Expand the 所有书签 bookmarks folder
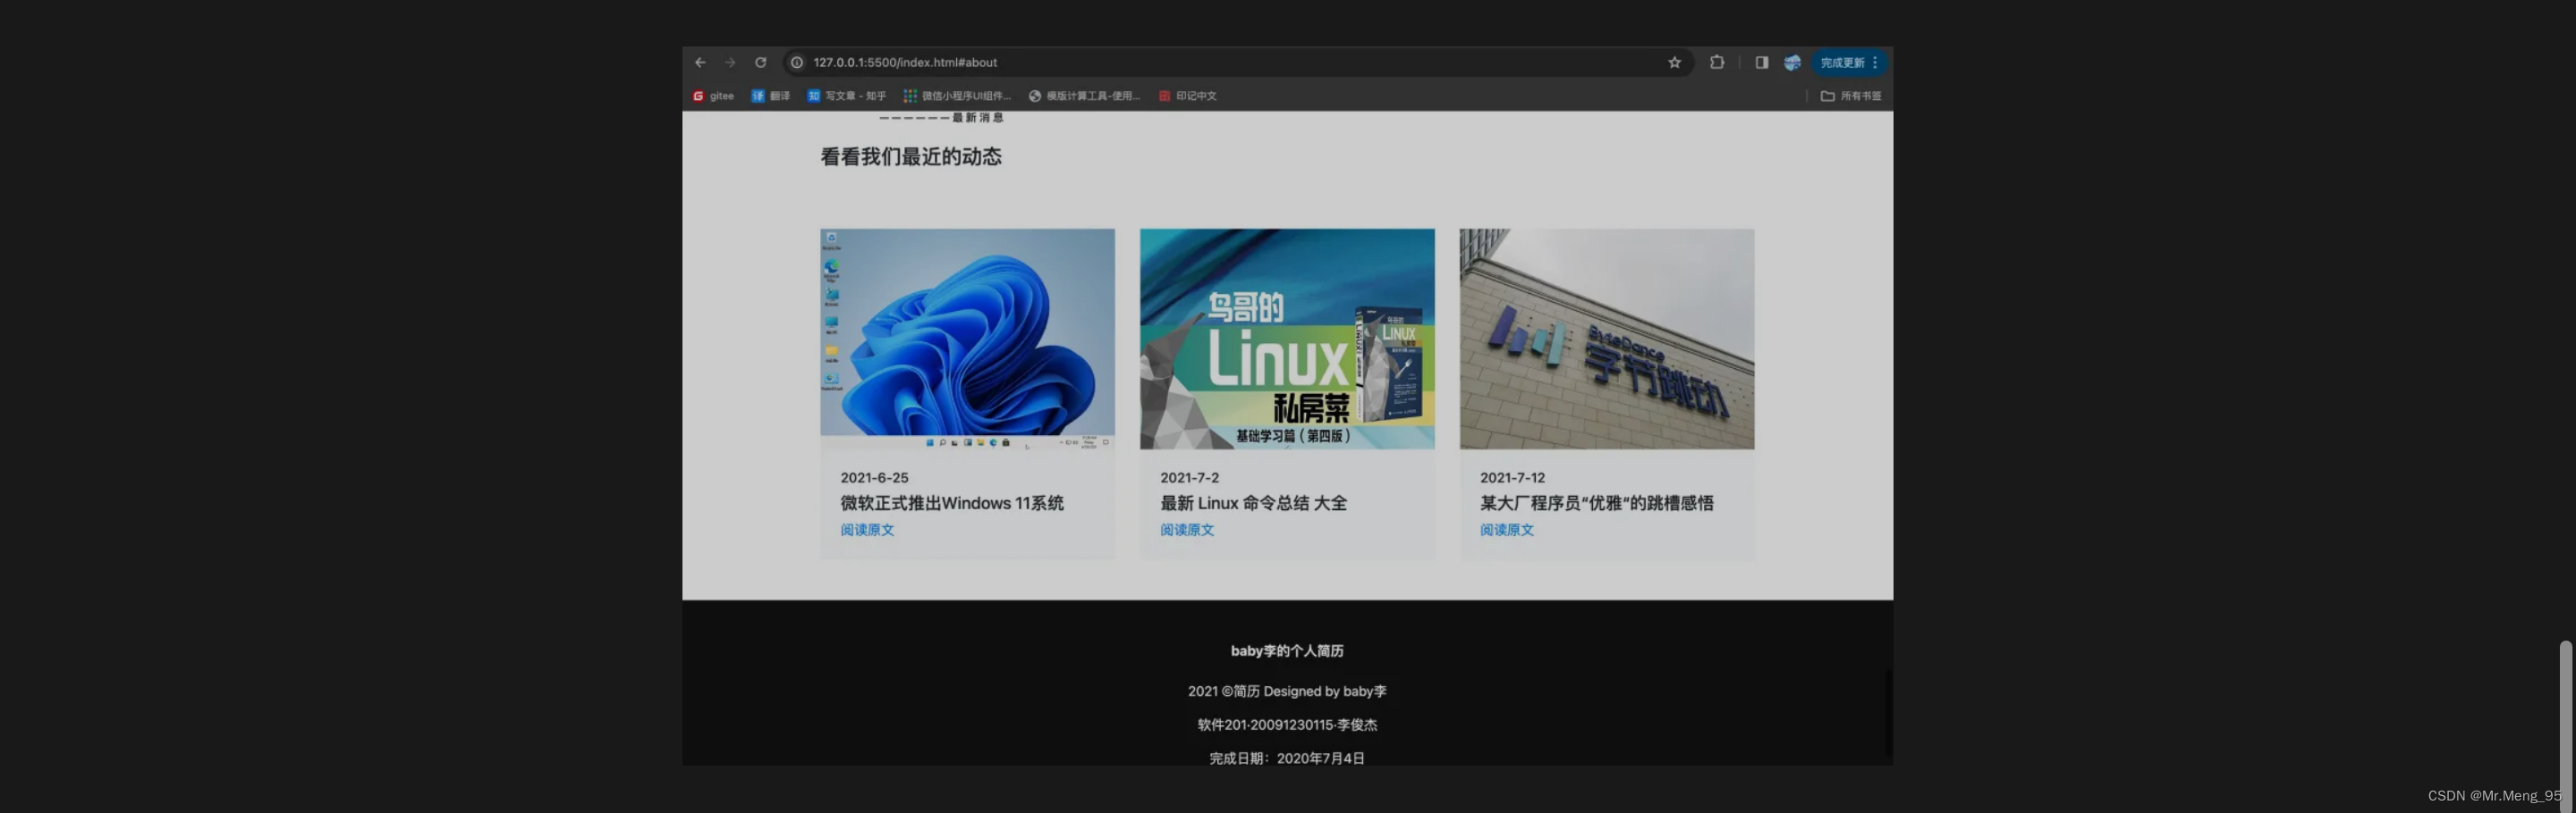2576x813 pixels. pos(1851,96)
